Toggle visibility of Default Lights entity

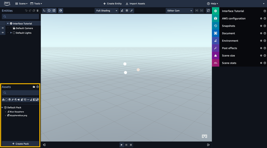[x=3, y=33]
